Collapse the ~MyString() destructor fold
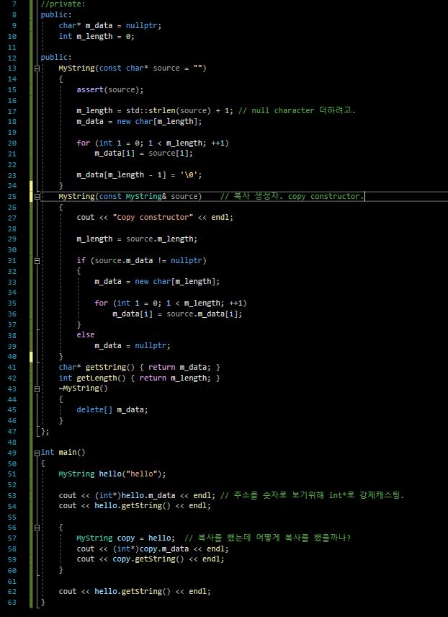448x617 pixels. pos(37,389)
